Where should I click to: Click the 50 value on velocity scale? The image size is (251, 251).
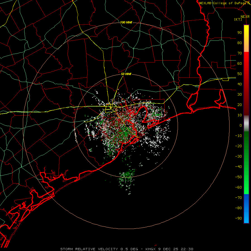pyautogui.click(x=240, y=74)
